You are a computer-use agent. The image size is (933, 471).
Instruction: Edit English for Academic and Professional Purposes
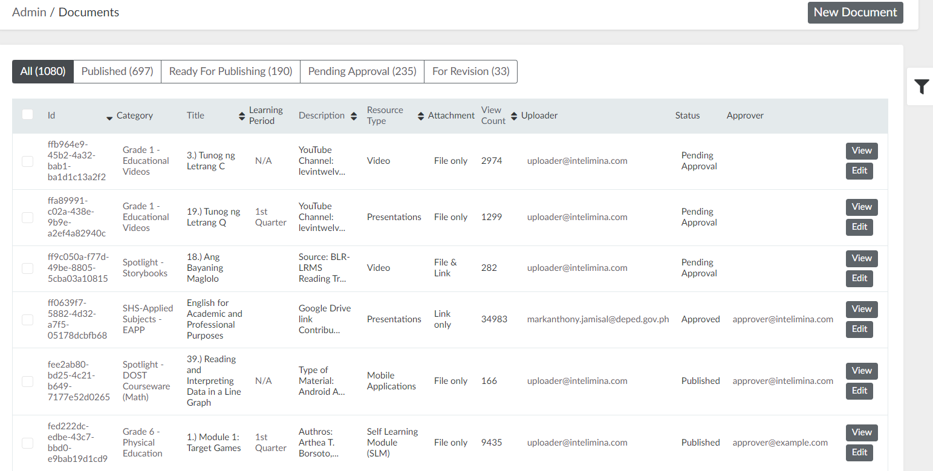pyautogui.click(x=859, y=330)
